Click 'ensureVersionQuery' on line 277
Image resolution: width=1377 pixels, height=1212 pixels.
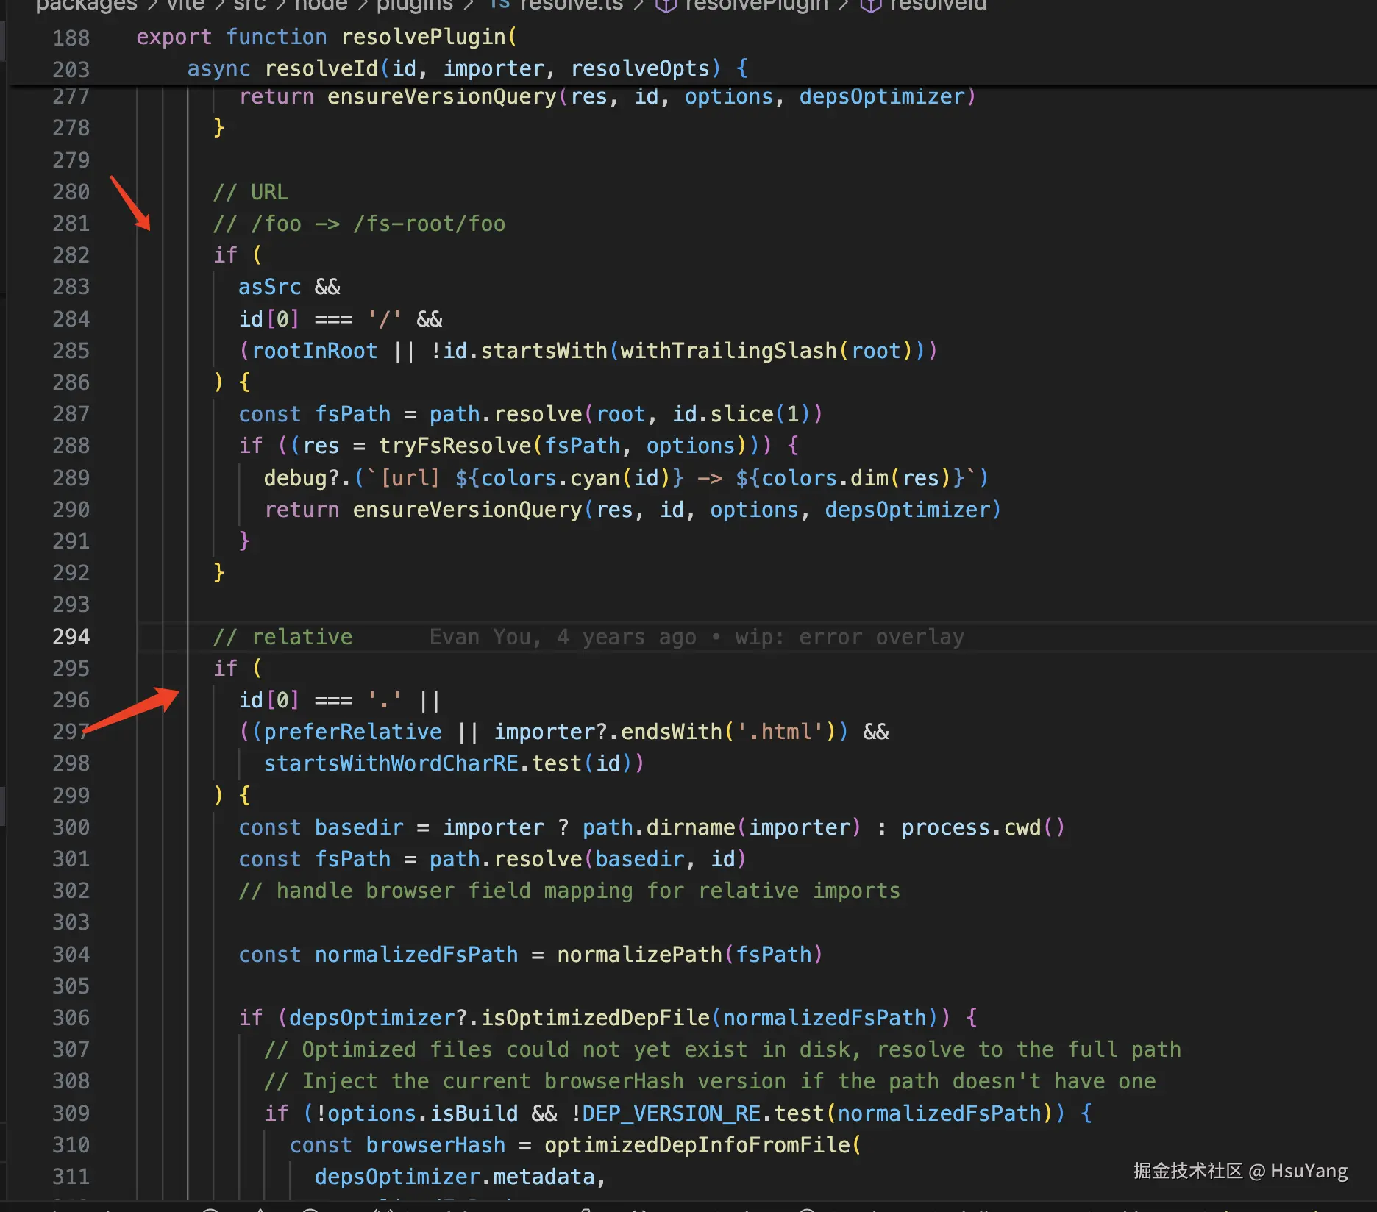442,96
